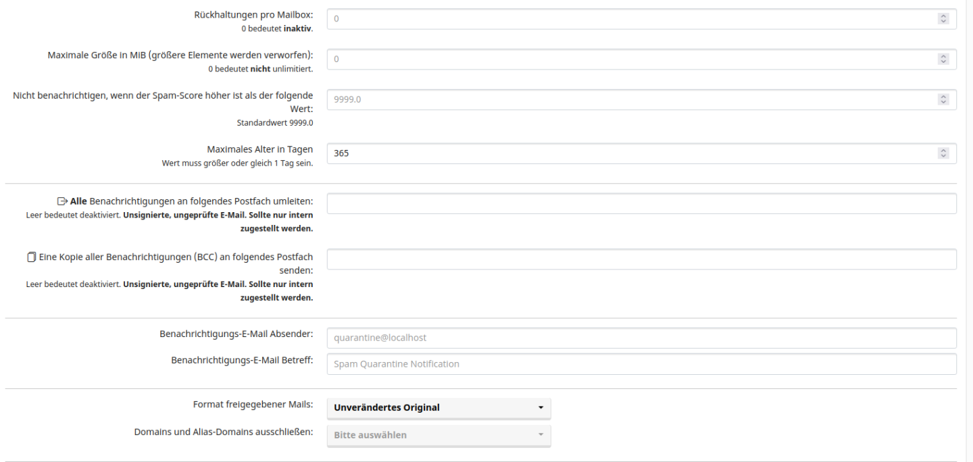Focus the Maximale Größe in MiB field
Screen dimensions: 973x462
[628, 59]
